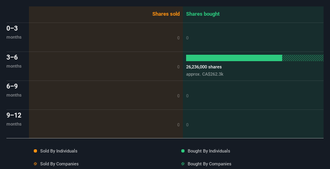Click the hatched green Bought By Companies swatch
Screen dimensions: 330x169
click(x=183, y=164)
